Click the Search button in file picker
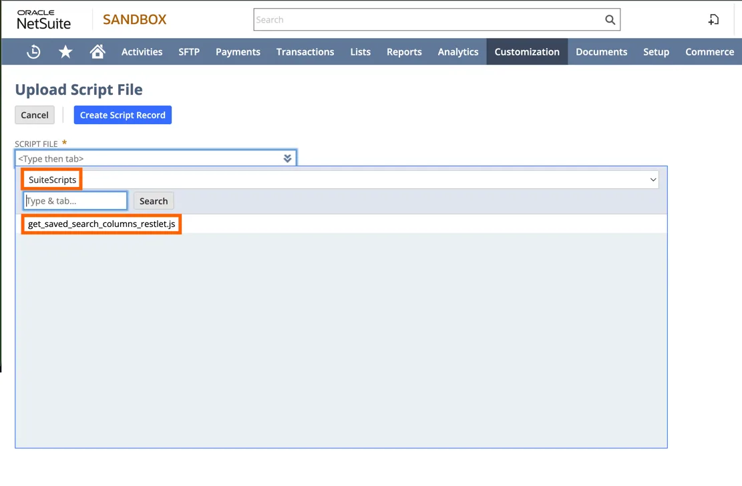This screenshot has width=742, height=486. [154, 201]
